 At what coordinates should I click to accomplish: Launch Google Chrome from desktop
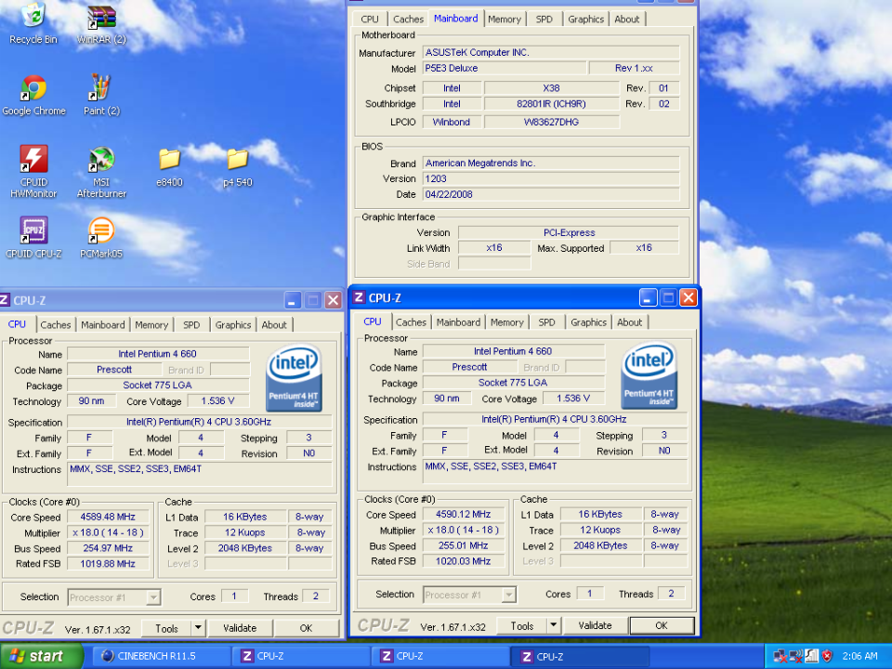(33, 96)
